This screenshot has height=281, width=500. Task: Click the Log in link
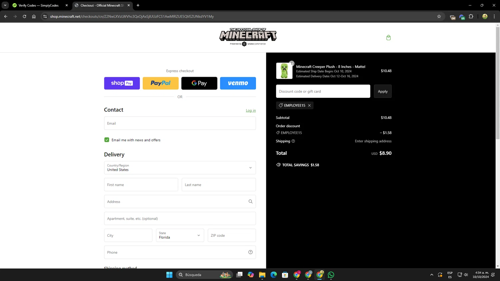(x=251, y=111)
